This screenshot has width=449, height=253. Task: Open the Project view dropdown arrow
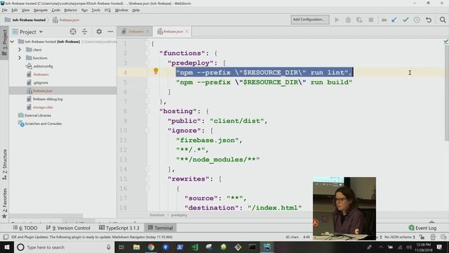(x=41, y=32)
